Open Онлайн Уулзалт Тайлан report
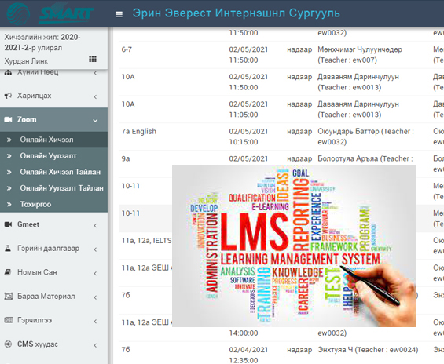Screen dimensions: 444x364 pyautogui.click(x=53, y=188)
